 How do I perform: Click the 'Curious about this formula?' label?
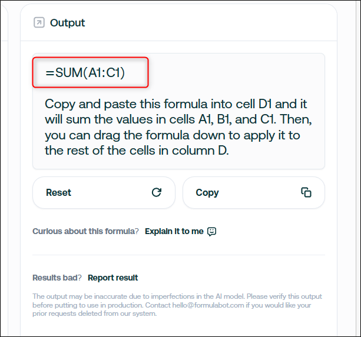pyautogui.click(x=85, y=231)
